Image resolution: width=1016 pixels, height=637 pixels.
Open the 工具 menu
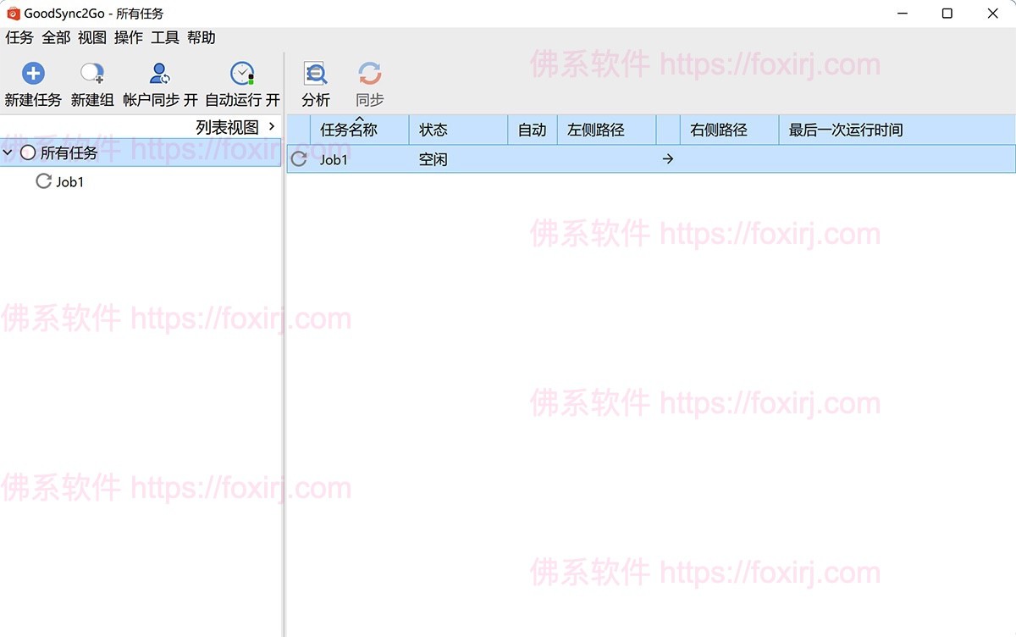tap(166, 37)
